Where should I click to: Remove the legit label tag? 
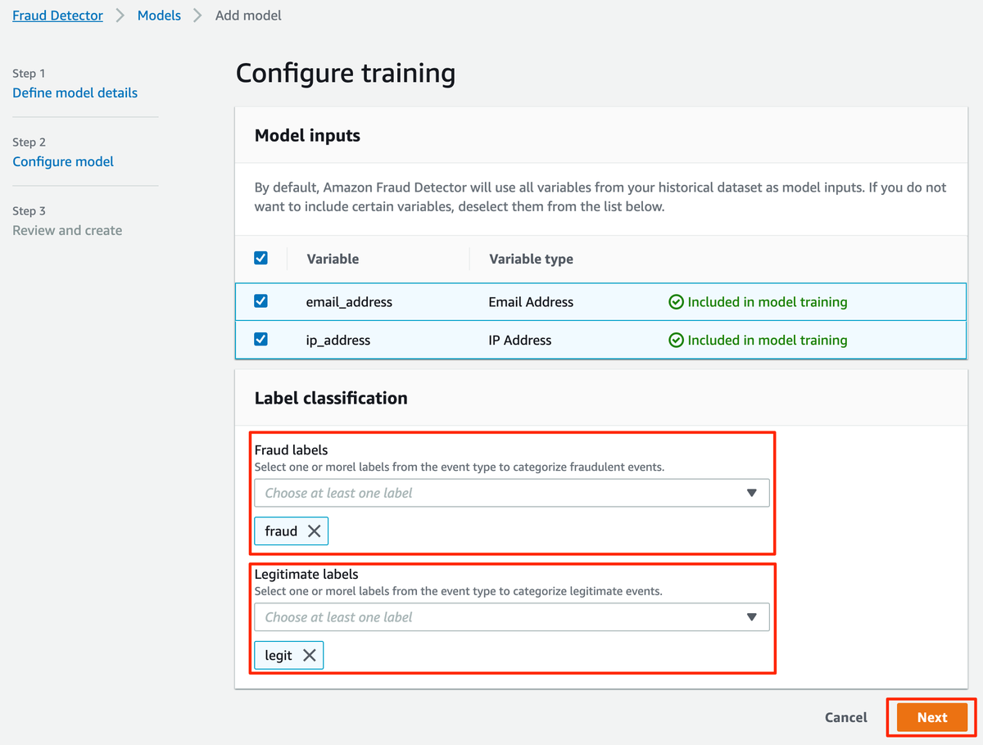coord(309,655)
